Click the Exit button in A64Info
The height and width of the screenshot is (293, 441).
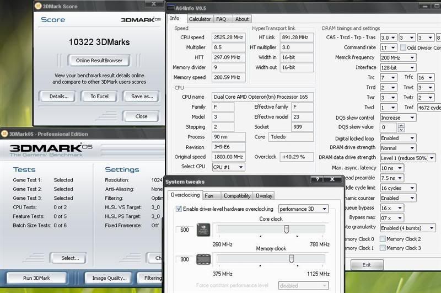[x=367, y=265]
